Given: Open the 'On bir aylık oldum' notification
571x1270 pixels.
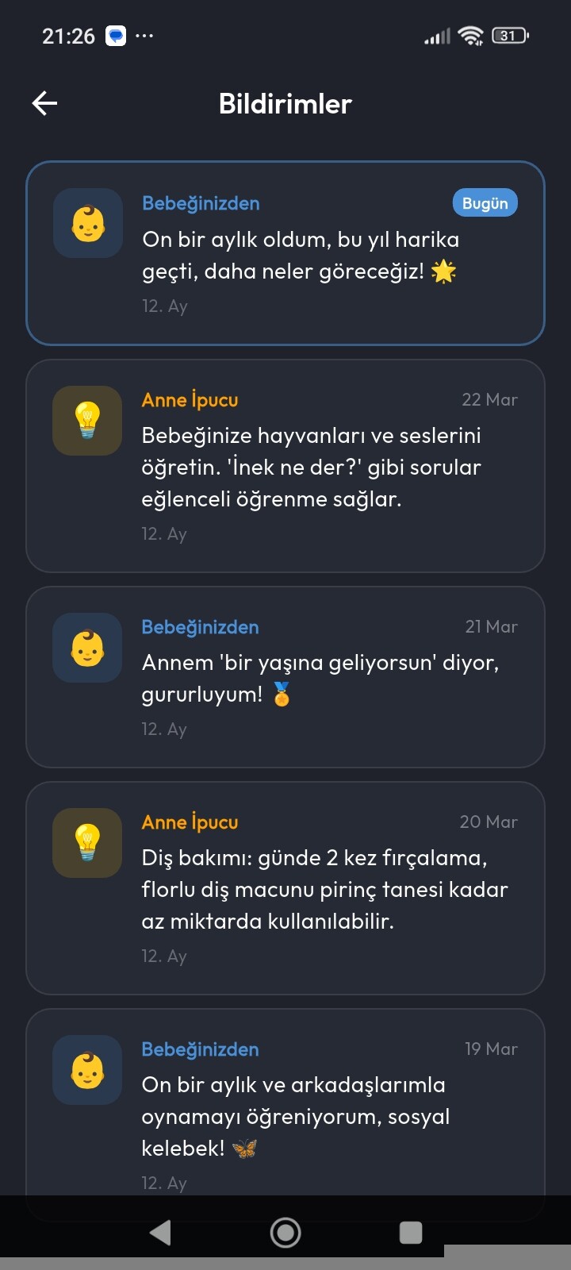Looking at the screenshot, I should coord(301,256).
